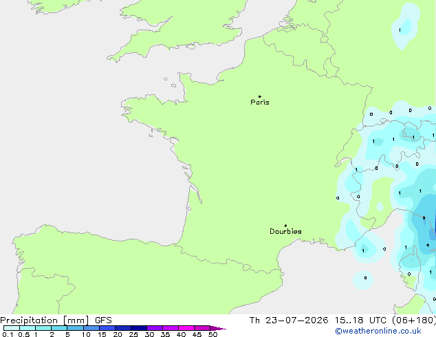Click the legend value label 35
Viewport: 436px width, 337px height.
(x=165, y=334)
